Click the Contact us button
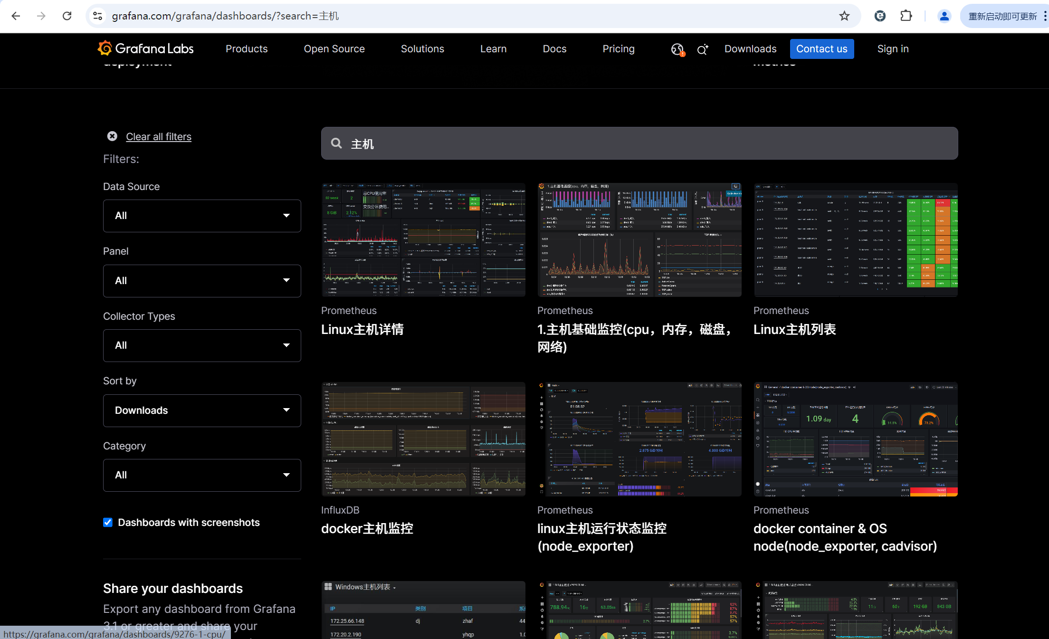Image resolution: width=1049 pixels, height=639 pixels. [821, 49]
